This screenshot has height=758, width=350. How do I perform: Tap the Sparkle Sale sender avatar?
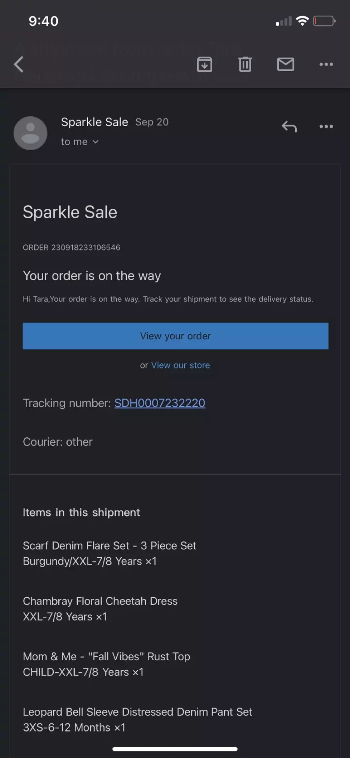(x=30, y=133)
